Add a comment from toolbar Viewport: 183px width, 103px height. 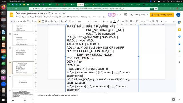(x=126, y=21)
